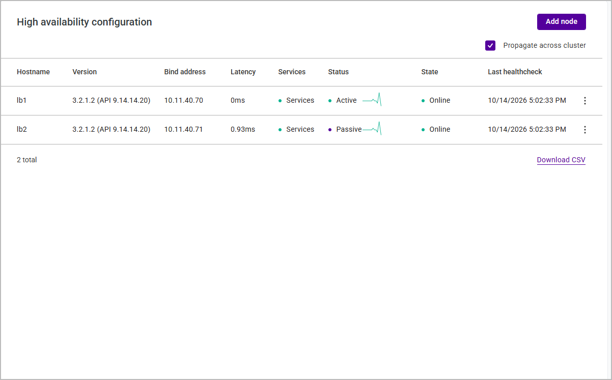Click bind address 10.11.40.71
Screen dimensions: 612x380
tap(183, 129)
